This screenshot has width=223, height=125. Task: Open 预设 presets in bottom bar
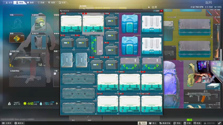177,123
